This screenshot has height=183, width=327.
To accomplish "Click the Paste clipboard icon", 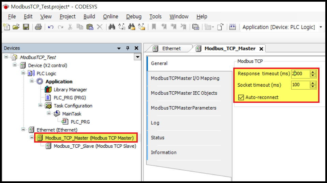I will pos(90,27).
